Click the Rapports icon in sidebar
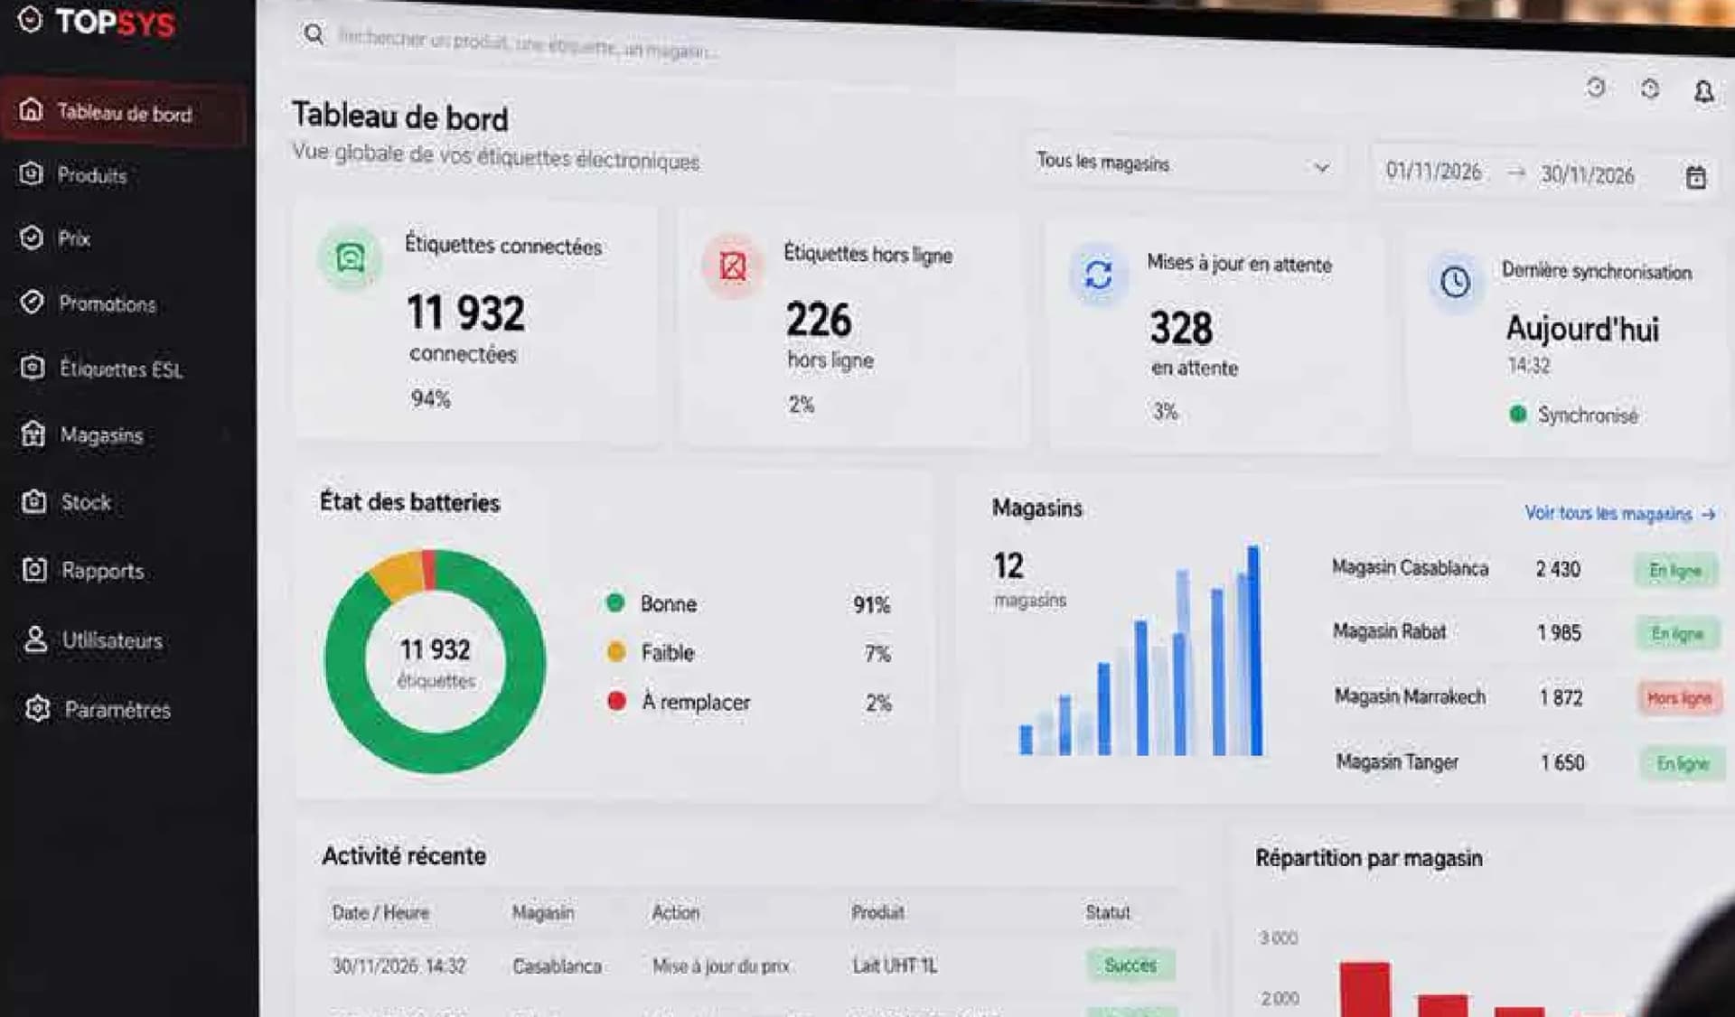1735x1017 pixels. coord(34,570)
